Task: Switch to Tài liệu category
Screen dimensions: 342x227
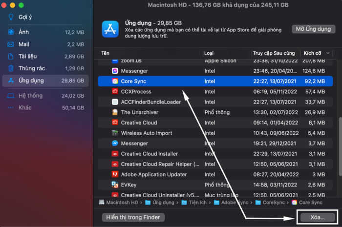Action: [45, 57]
